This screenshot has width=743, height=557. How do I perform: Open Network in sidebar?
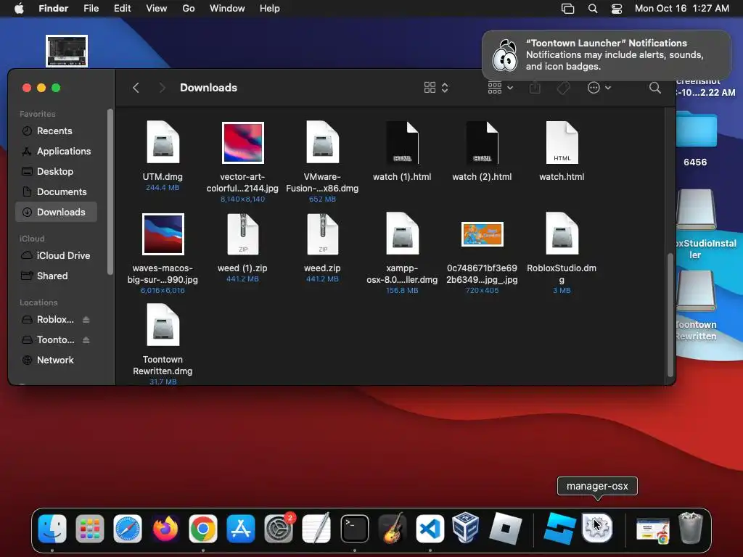click(56, 360)
